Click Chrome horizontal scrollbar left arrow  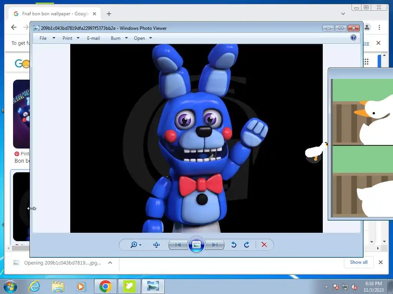(x=8, y=248)
